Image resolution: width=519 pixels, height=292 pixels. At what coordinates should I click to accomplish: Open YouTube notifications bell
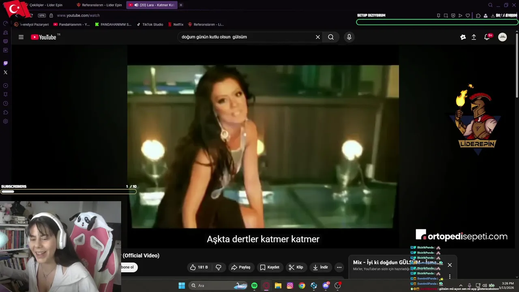(487, 37)
